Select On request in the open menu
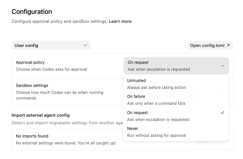Viewport: 243px width, 159px height. click(137, 112)
